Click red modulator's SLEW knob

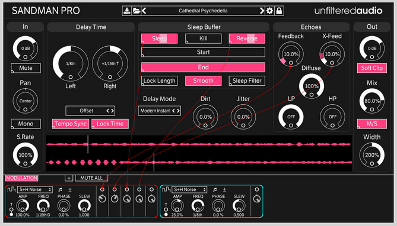click(x=84, y=205)
